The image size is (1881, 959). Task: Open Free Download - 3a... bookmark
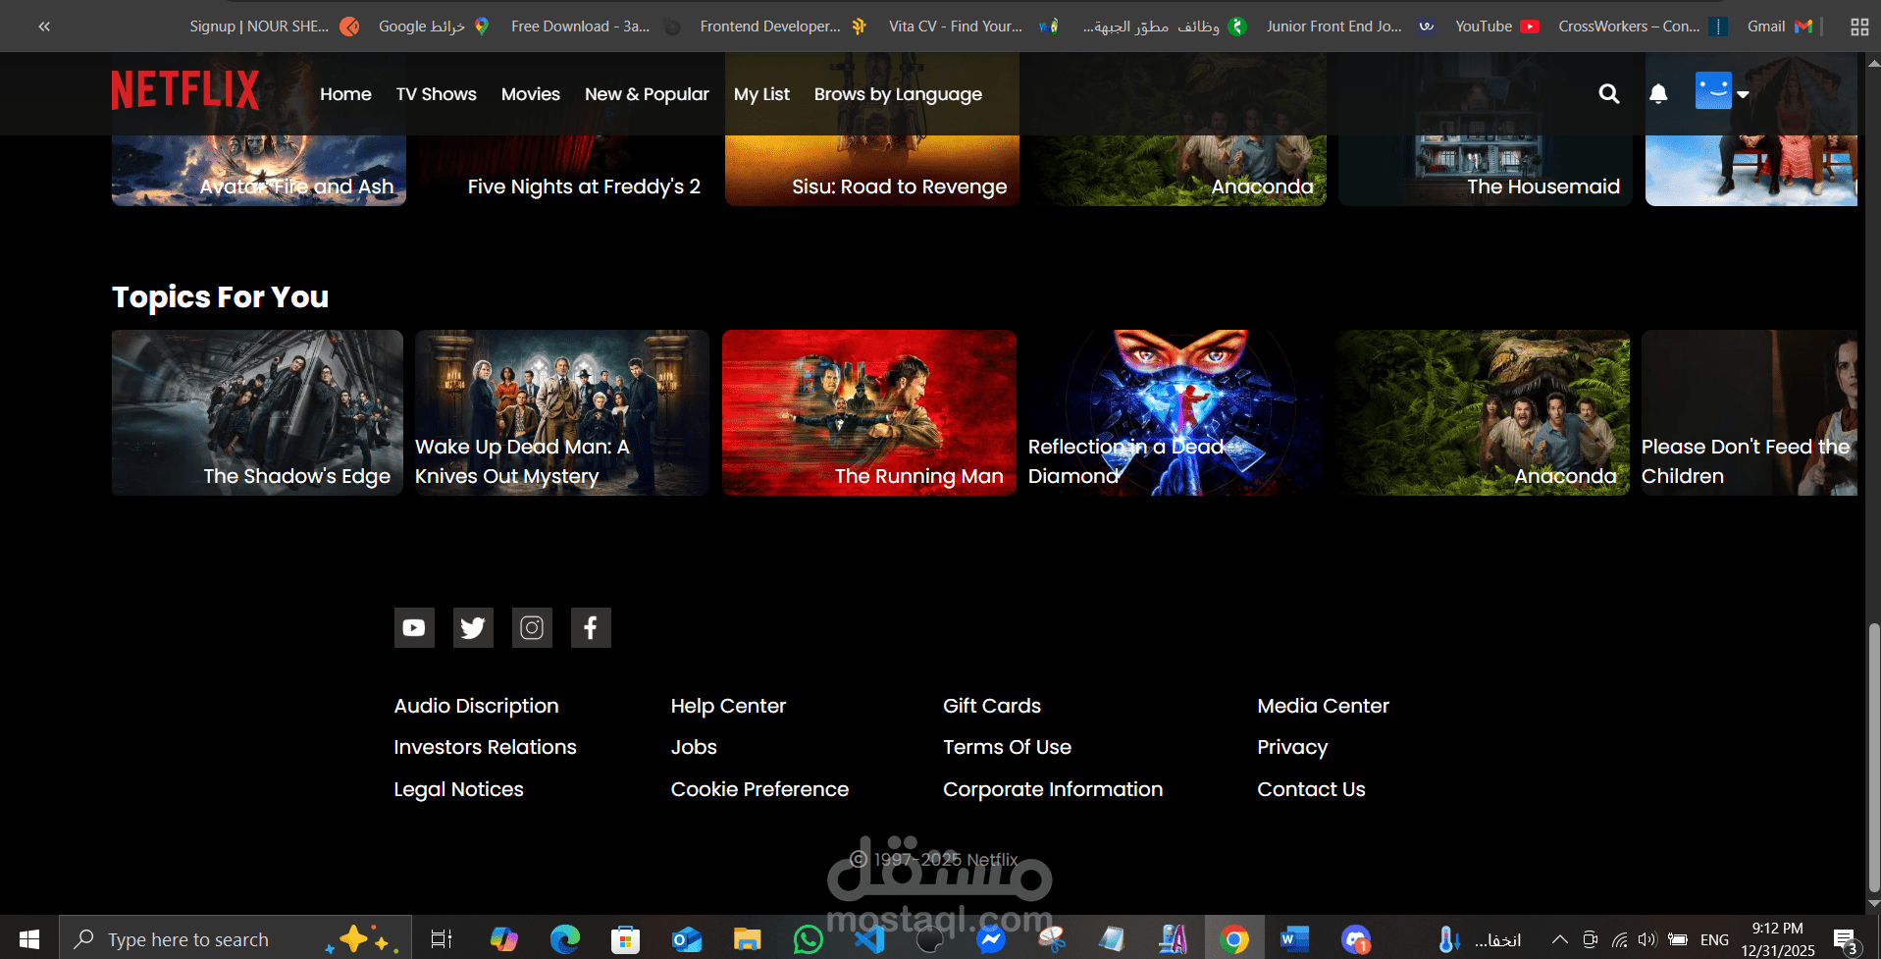coord(596,27)
